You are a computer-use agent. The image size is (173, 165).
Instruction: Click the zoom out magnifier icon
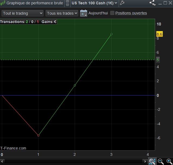click(x=161, y=161)
